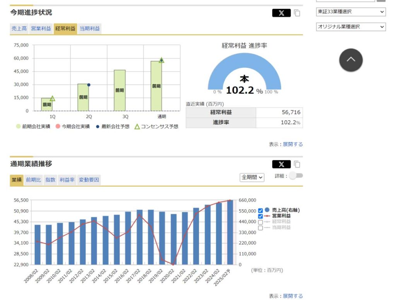Screen dimensions: 396x300
Task: Open the オリジナル業種選択 dropdown
Action: click(x=351, y=27)
